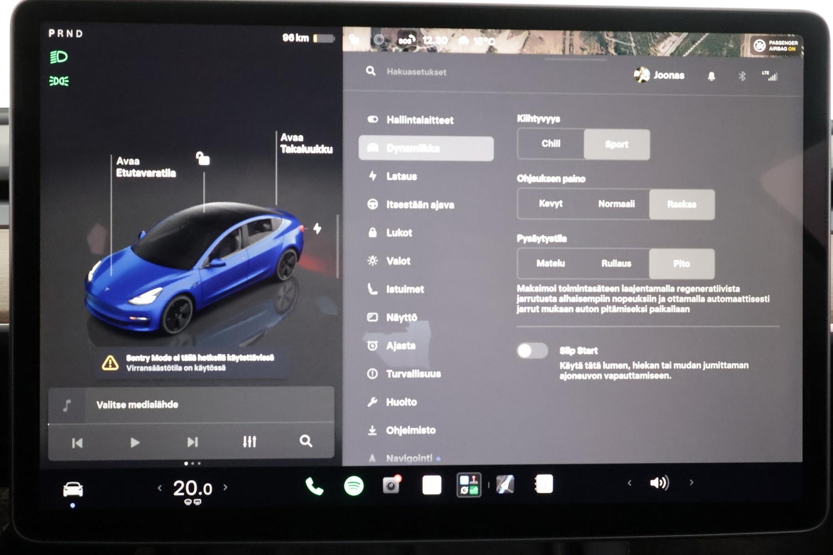Image resolution: width=833 pixels, height=555 pixels.
Task: Set steering weight to Kevyt
Action: [550, 204]
